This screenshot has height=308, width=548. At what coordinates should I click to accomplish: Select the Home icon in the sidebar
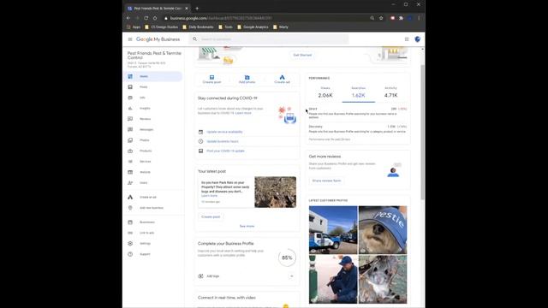[130, 76]
